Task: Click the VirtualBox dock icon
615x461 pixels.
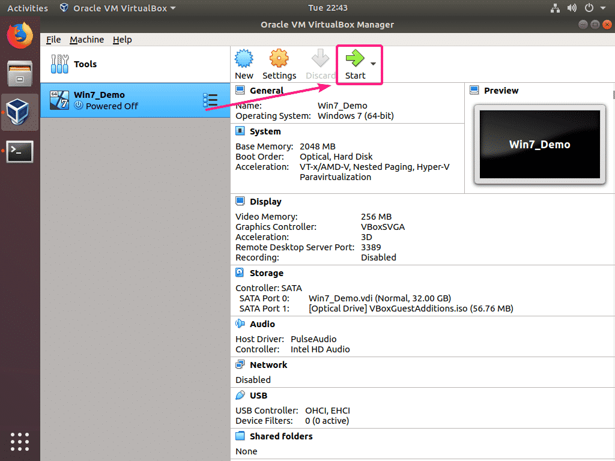Action: (19, 112)
